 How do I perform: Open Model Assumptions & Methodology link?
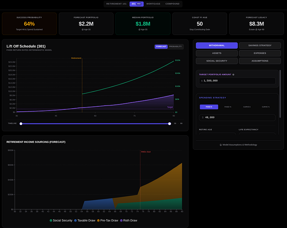coord(238,145)
